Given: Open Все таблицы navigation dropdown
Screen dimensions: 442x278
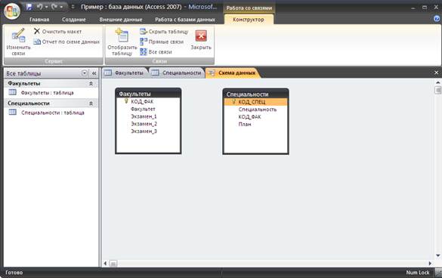Looking at the screenshot, I should click(85, 73).
